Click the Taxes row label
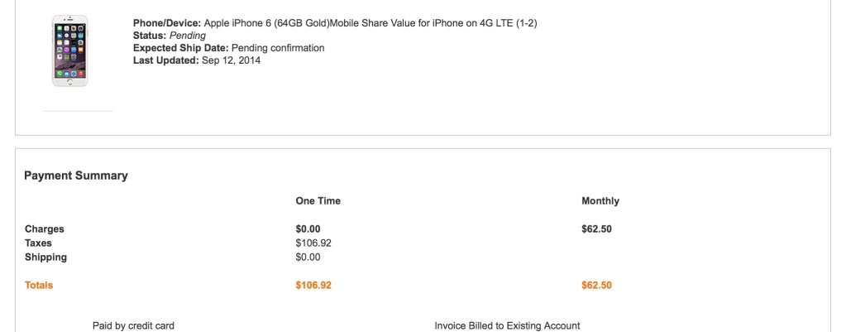 point(38,243)
